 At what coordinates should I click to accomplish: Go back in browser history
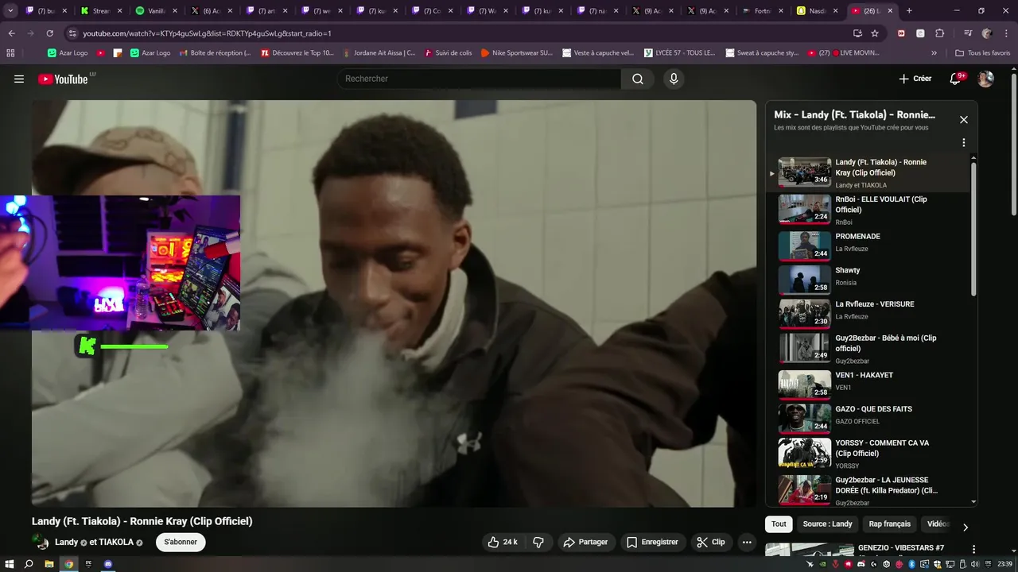pos(11,33)
